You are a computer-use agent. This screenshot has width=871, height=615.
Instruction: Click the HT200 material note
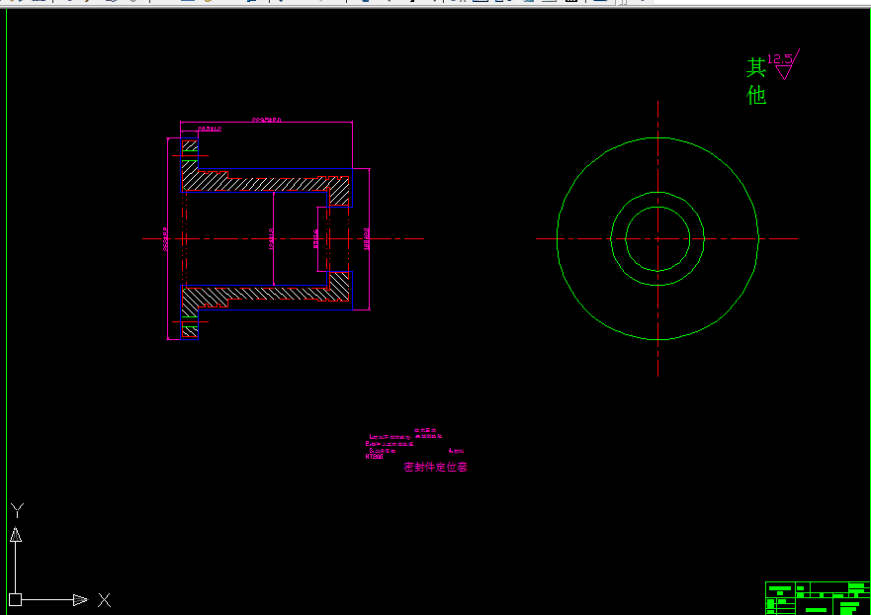375,457
